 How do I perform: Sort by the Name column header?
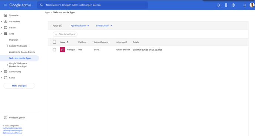(62, 42)
